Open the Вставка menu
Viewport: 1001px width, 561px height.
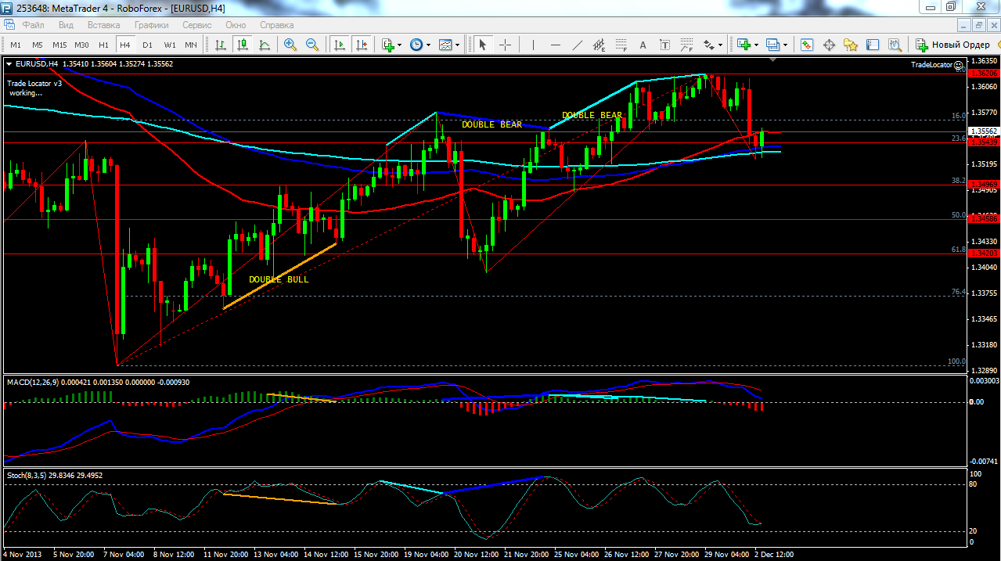coord(103,25)
